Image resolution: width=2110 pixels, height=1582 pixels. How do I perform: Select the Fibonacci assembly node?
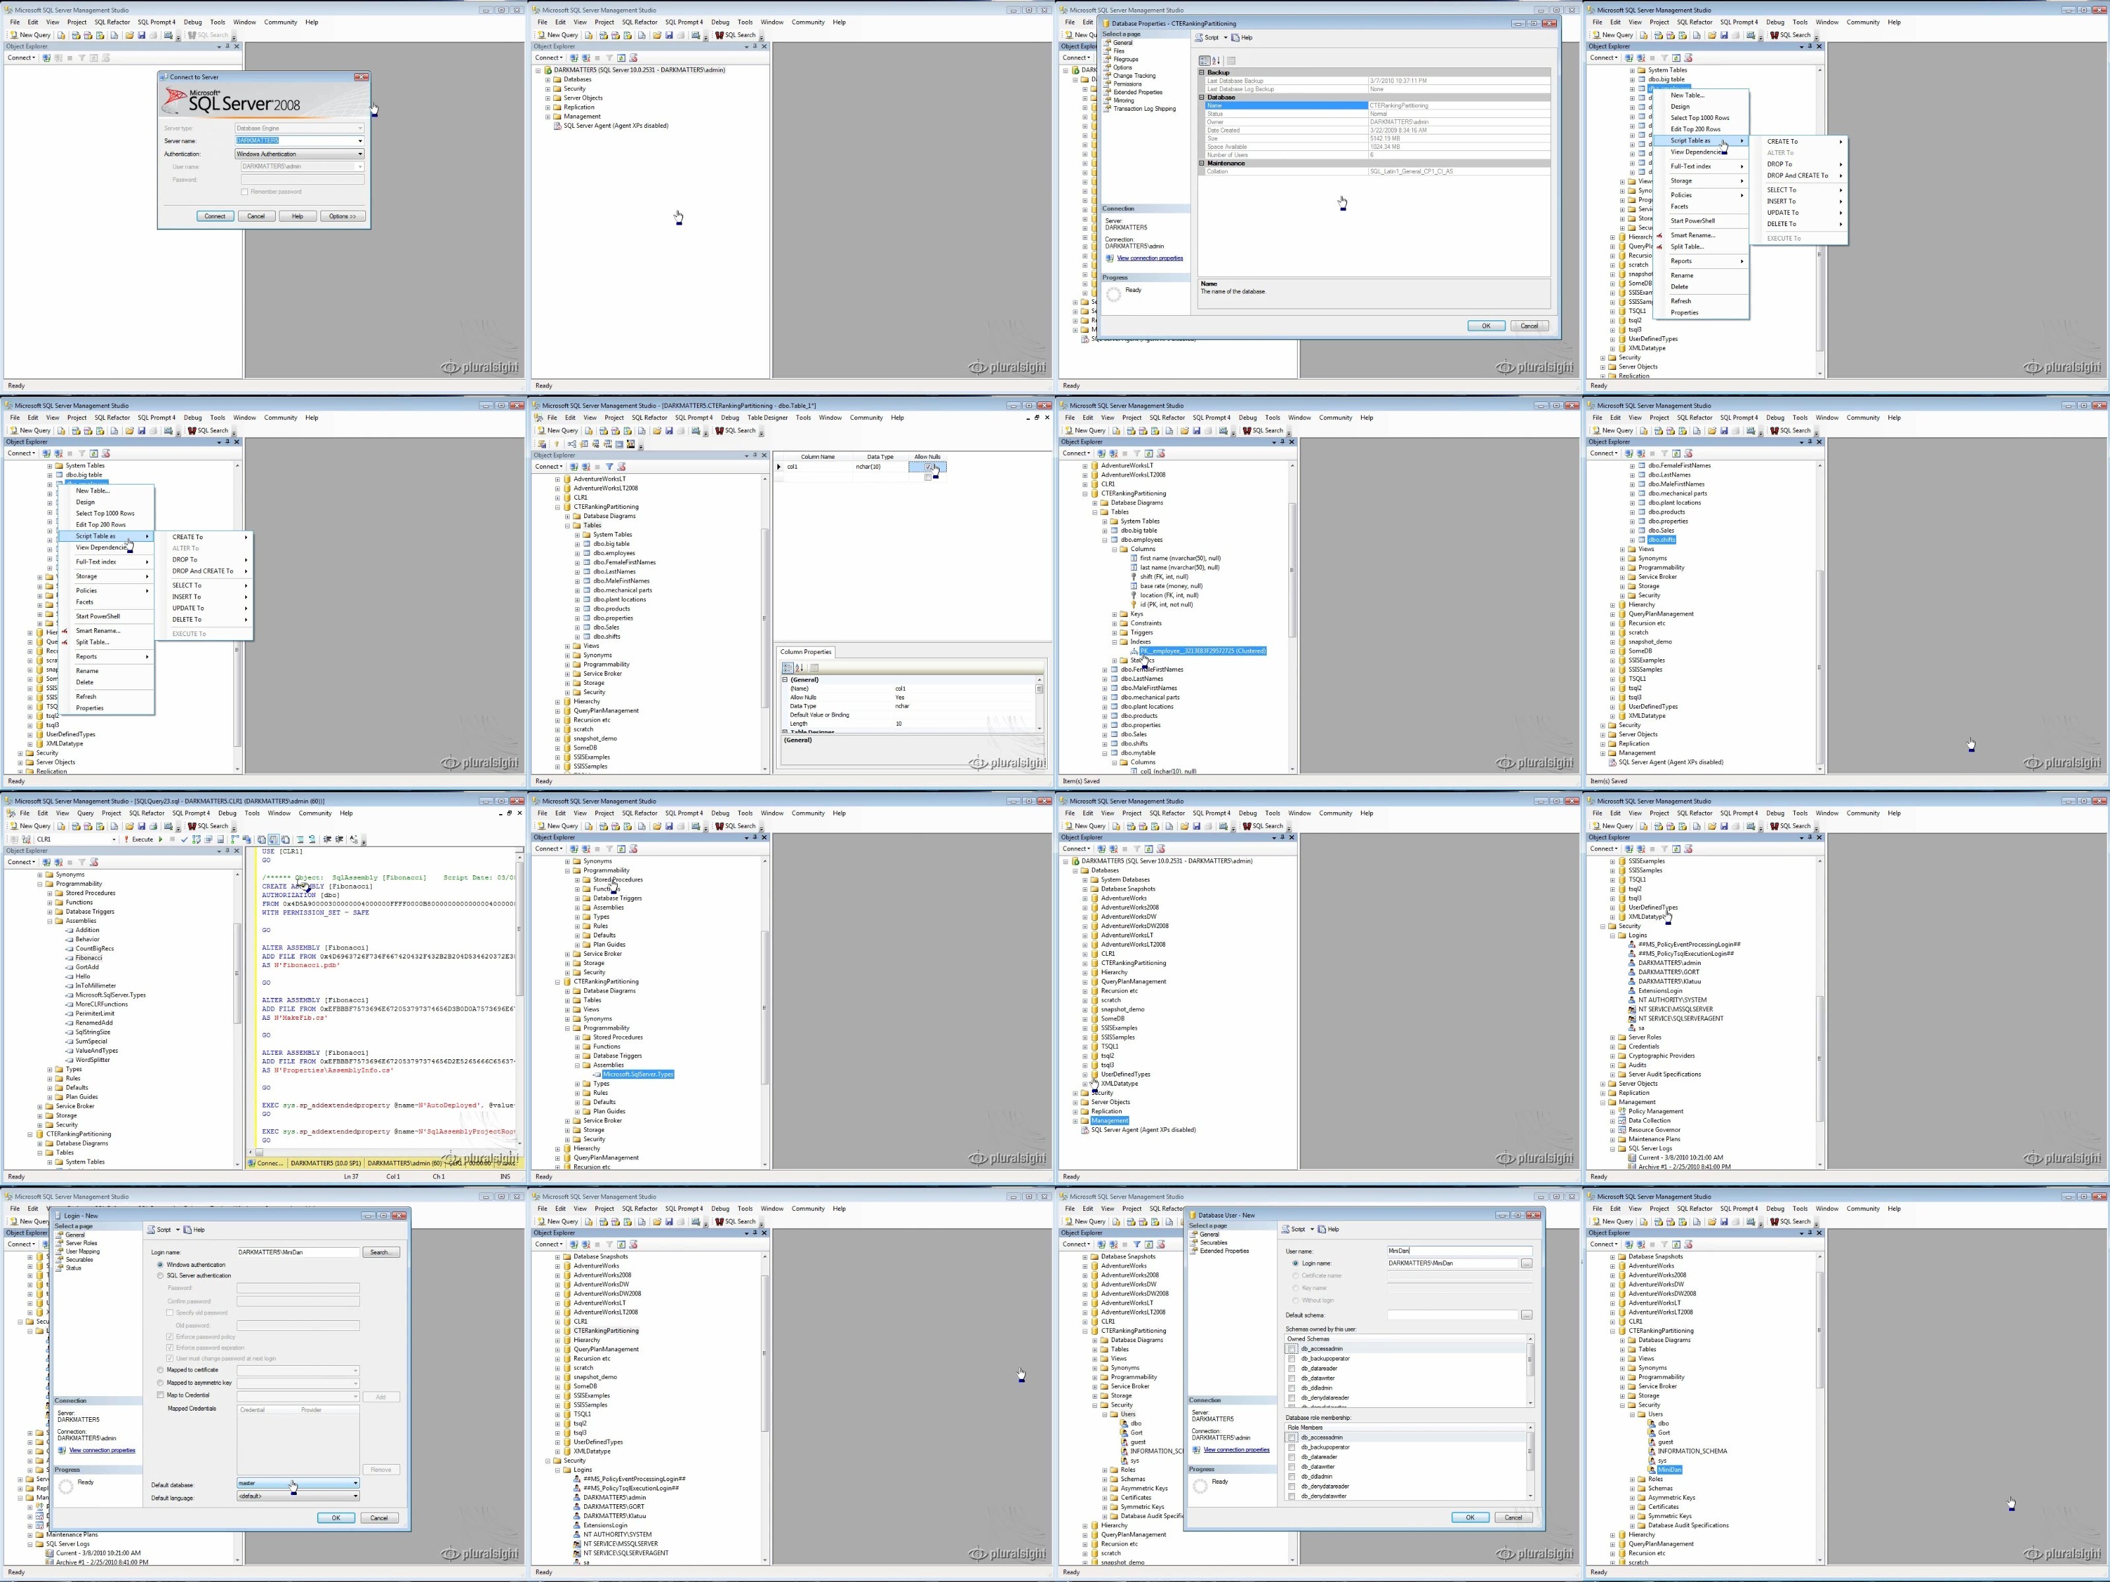pos(89,957)
